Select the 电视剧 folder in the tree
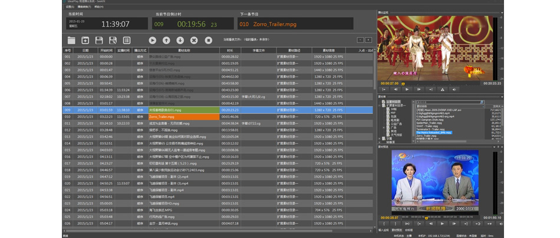Screen dimensions: 560x238 click(395, 120)
